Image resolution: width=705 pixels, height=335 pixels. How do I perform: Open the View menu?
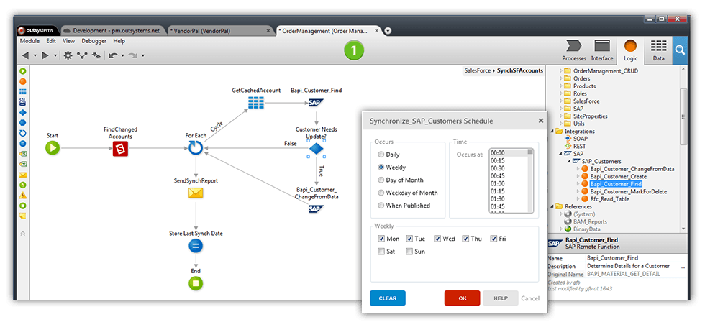coord(69,41)
